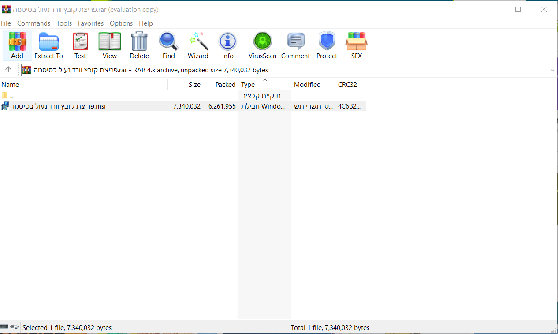
Task: Open the Commands menu
Action: click(x=34, y=23)
